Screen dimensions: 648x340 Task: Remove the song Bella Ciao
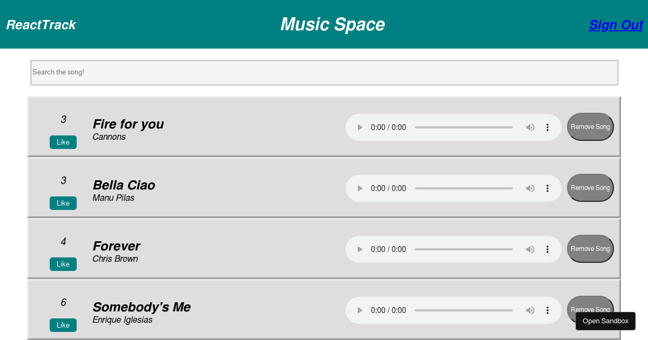pyautogui.click(x=590, y=188)
